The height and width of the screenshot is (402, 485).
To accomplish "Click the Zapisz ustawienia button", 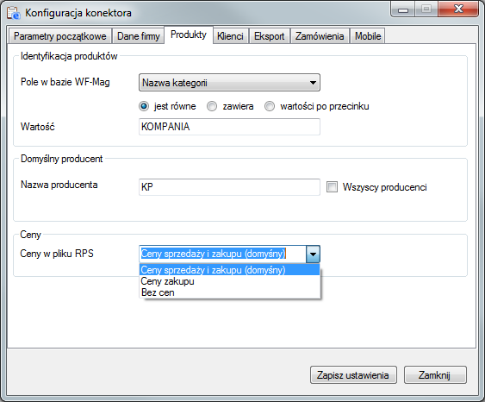I will tap(353, 375).
